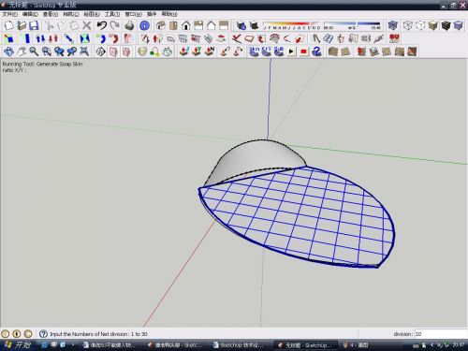
Task: Toggle X-ray transparency face style
Action: tap(393, 25)
